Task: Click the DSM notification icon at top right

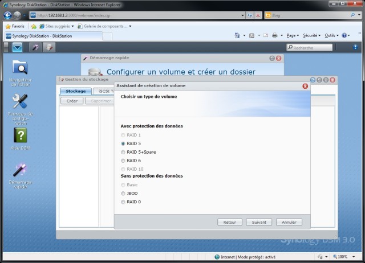Action: (355, 47)
